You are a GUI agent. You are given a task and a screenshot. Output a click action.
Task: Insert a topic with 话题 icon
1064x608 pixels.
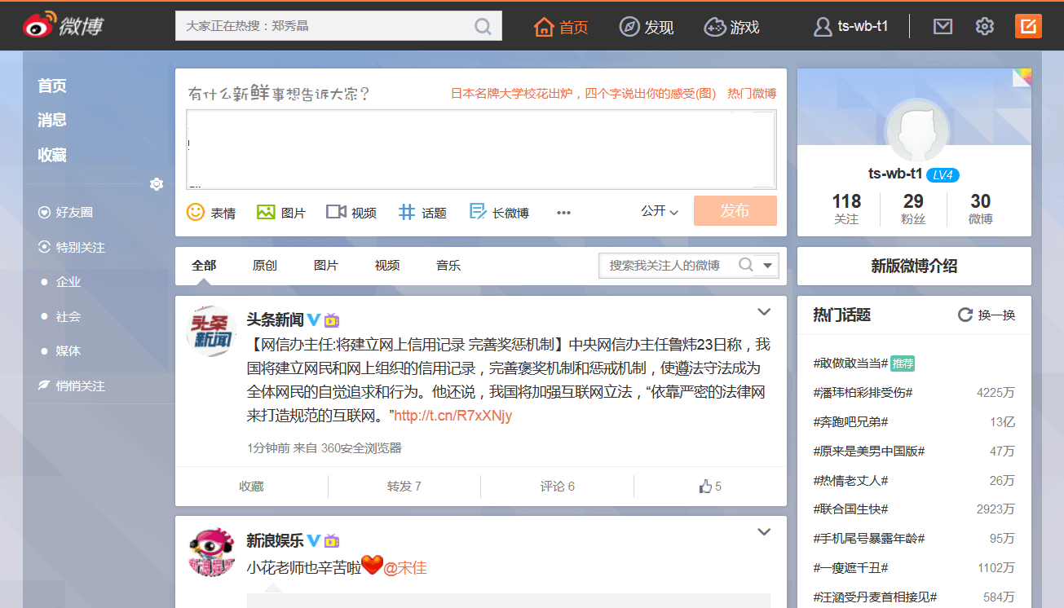click(x=422, y=212)
